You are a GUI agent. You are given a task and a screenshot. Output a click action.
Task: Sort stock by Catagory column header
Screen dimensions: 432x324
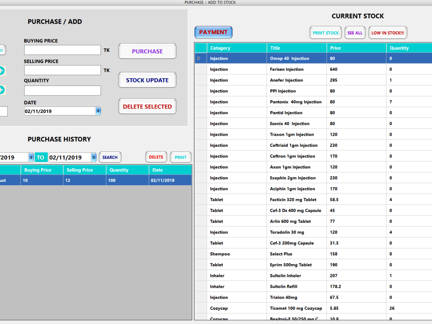click(237, 48)
